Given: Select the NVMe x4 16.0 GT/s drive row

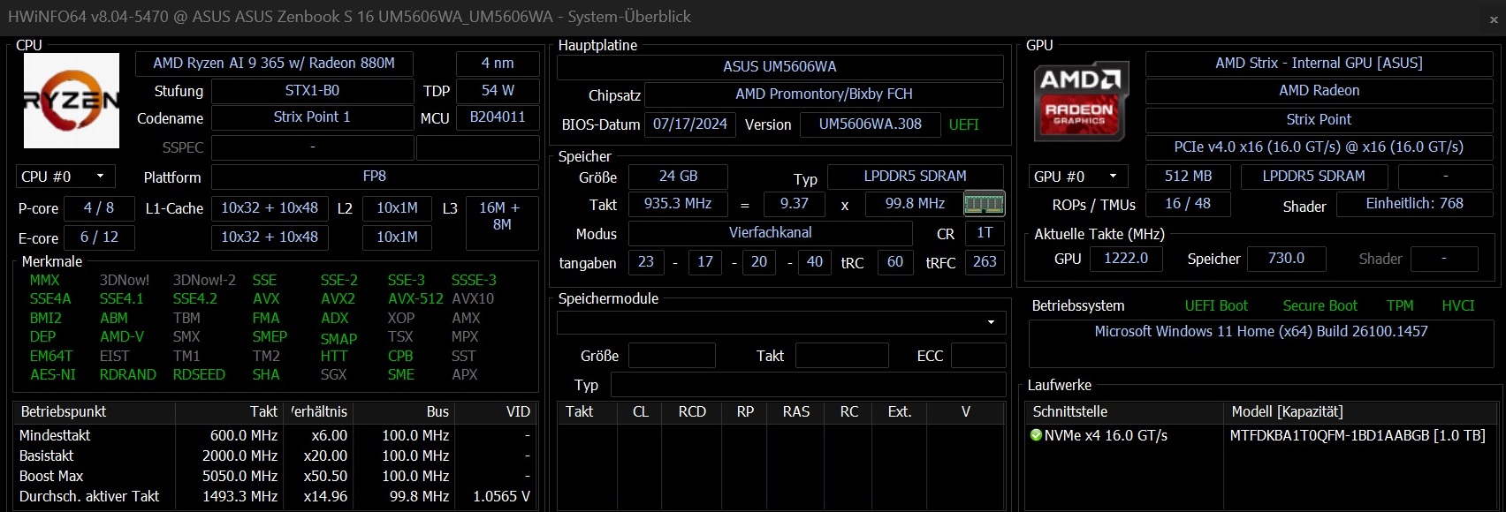Looking at the screenshot, I should click(x=1260, y=436).
